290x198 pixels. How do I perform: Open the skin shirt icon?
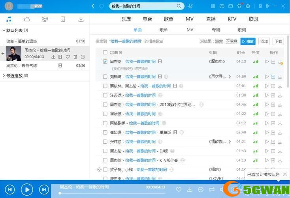pyautogui.click(x=239, y=6)
